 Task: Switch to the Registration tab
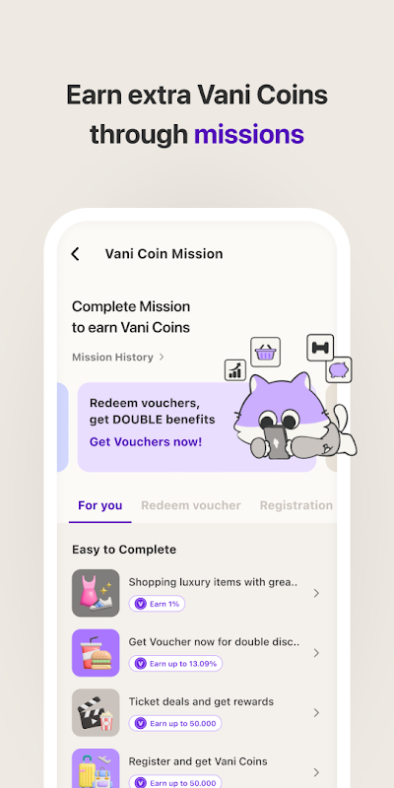(296, 505)
